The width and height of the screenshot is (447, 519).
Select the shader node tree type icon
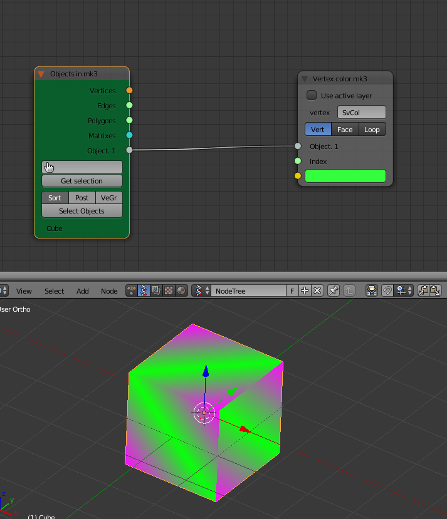pyautogui.click(x=181, y=290)
